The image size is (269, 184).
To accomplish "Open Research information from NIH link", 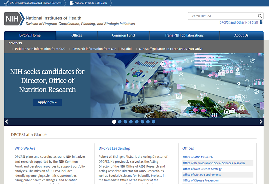I will click(x=94, y=49).
